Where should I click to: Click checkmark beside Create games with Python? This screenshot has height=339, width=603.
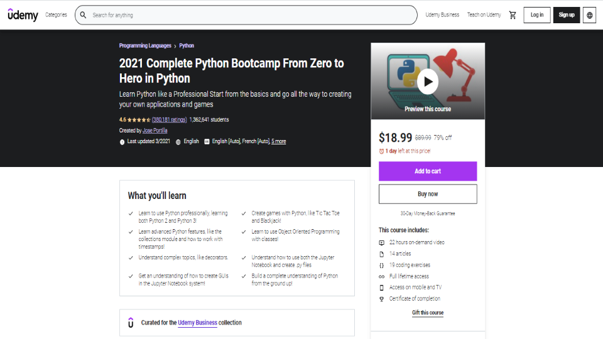pos(244,213)
